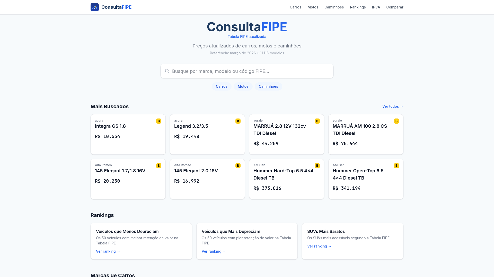Click the SUVs Mais Baratos title
Screen dimensions: 494x277
(326, 231)
